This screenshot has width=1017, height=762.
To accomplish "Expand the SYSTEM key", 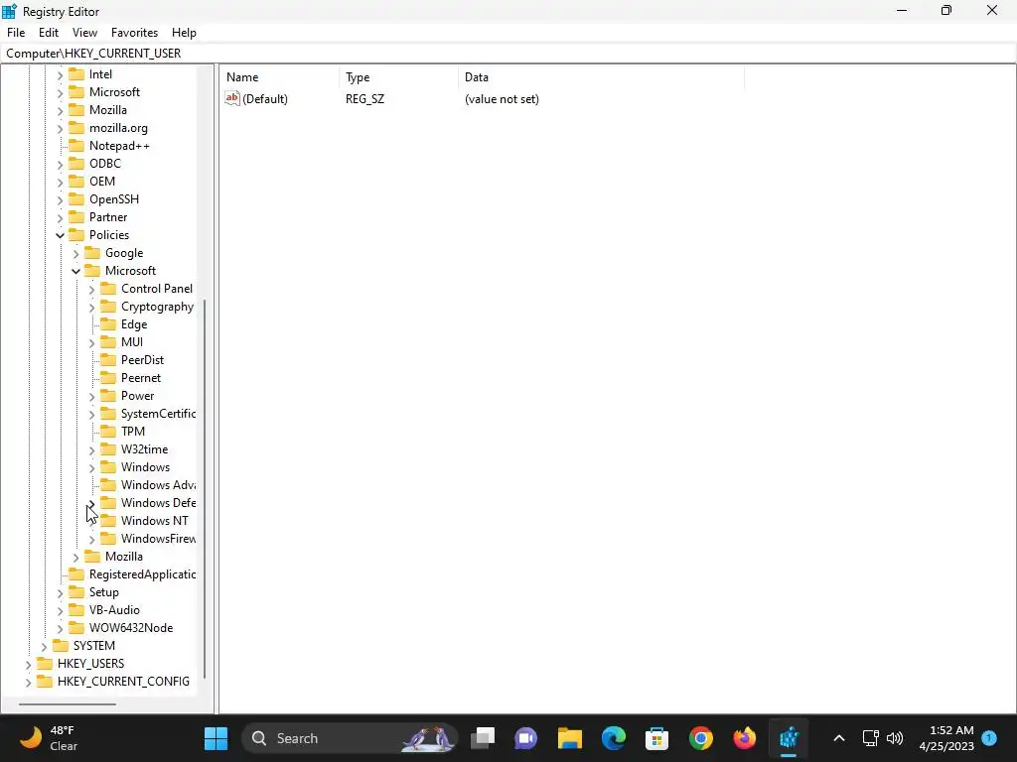I will [x=44, y=647].
